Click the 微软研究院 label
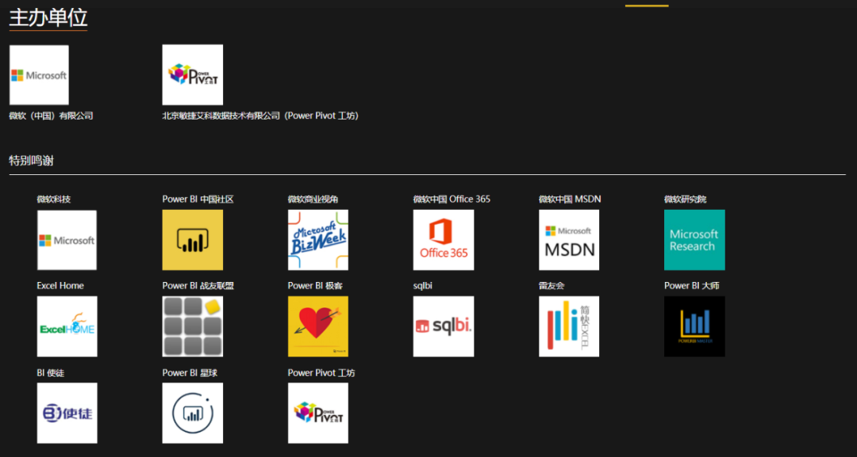Screen dimensions: 857x457 685,199
